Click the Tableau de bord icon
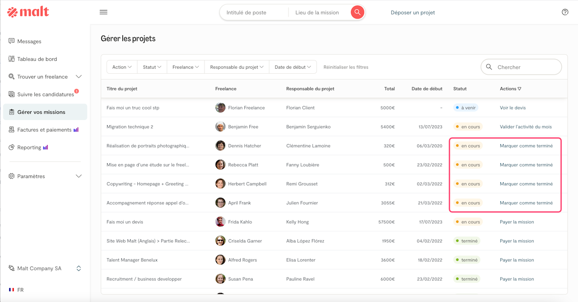This screenshot has height=302, width=578. tap(12, 59)
